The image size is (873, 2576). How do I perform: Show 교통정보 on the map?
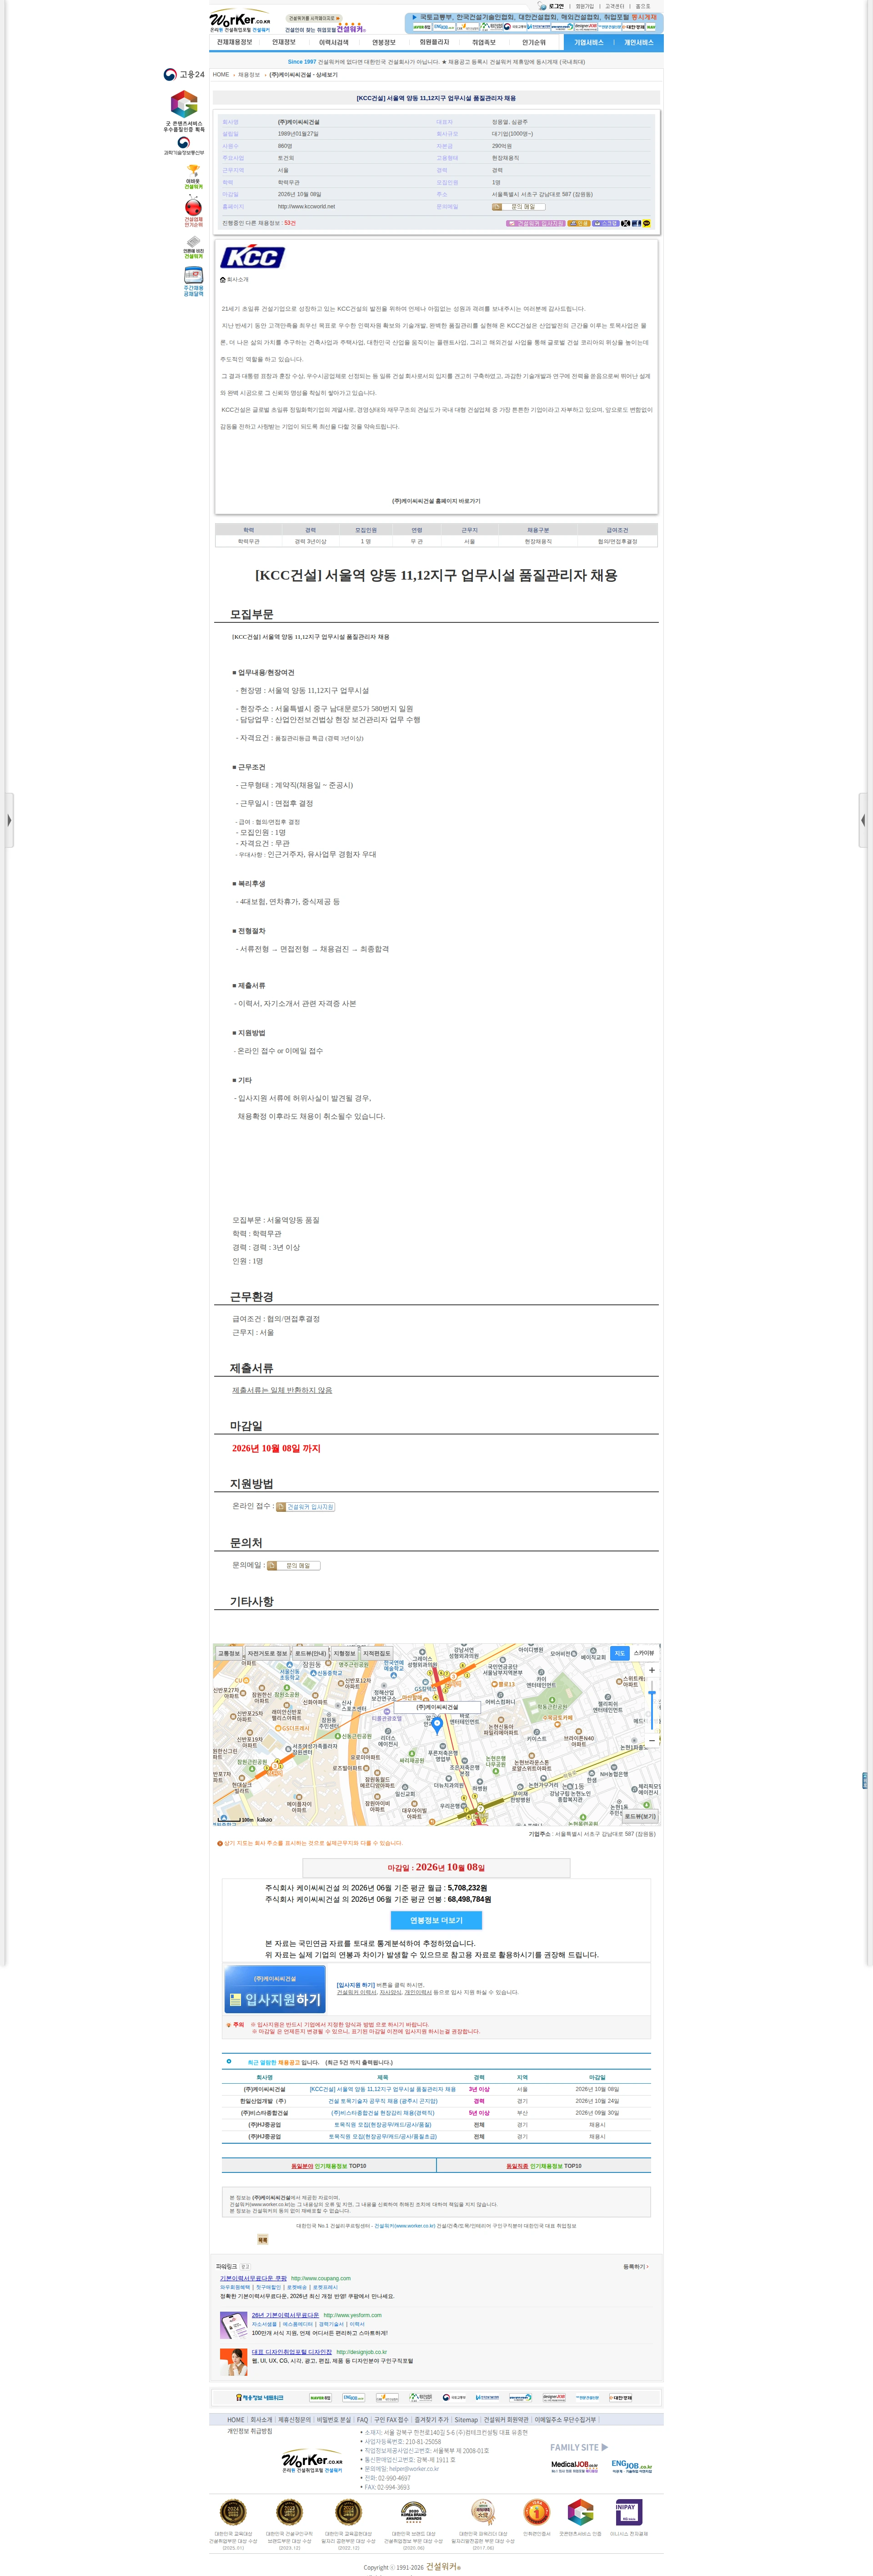pyautogui.click(x=229, y=1653)
